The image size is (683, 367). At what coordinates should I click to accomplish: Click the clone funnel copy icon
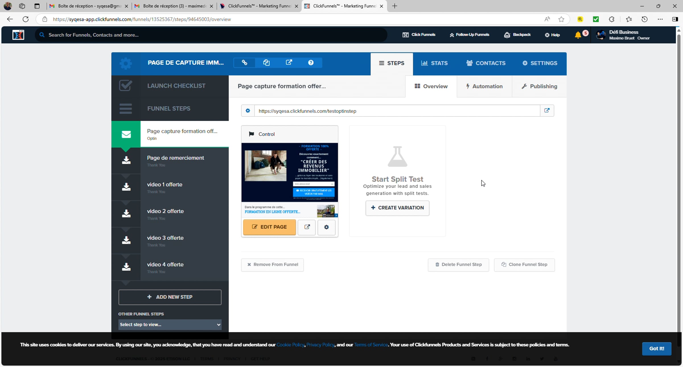(x=266, y=63)
